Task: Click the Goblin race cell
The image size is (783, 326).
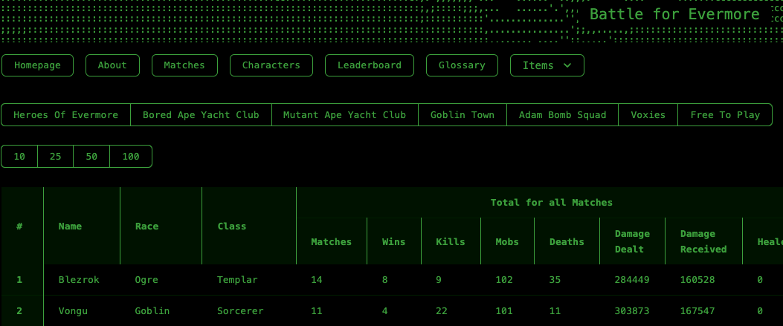Action: tap(152, 311)
